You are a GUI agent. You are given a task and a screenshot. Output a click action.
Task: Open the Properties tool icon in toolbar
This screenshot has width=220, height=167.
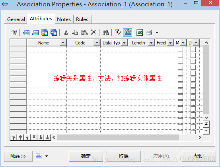click(x=14, y=33)
